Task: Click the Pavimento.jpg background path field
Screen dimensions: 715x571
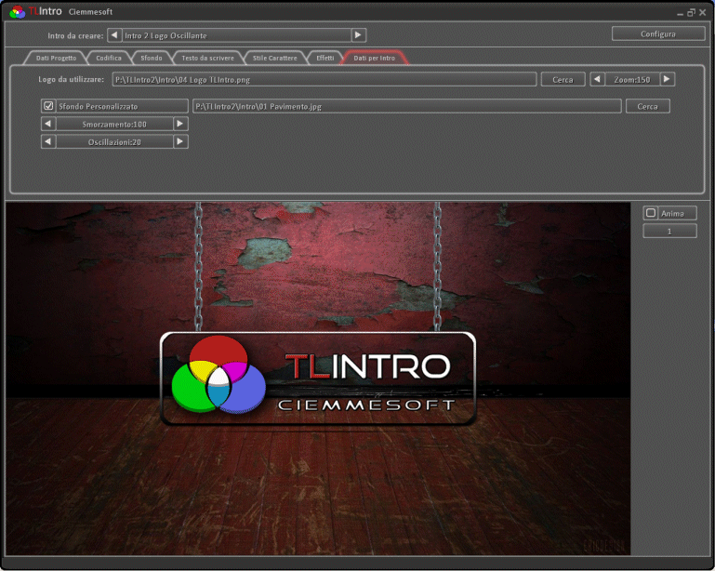Action: point(406,106)
